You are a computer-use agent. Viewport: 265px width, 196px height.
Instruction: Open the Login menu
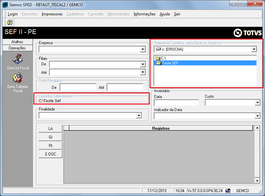[x=13, y=14]
